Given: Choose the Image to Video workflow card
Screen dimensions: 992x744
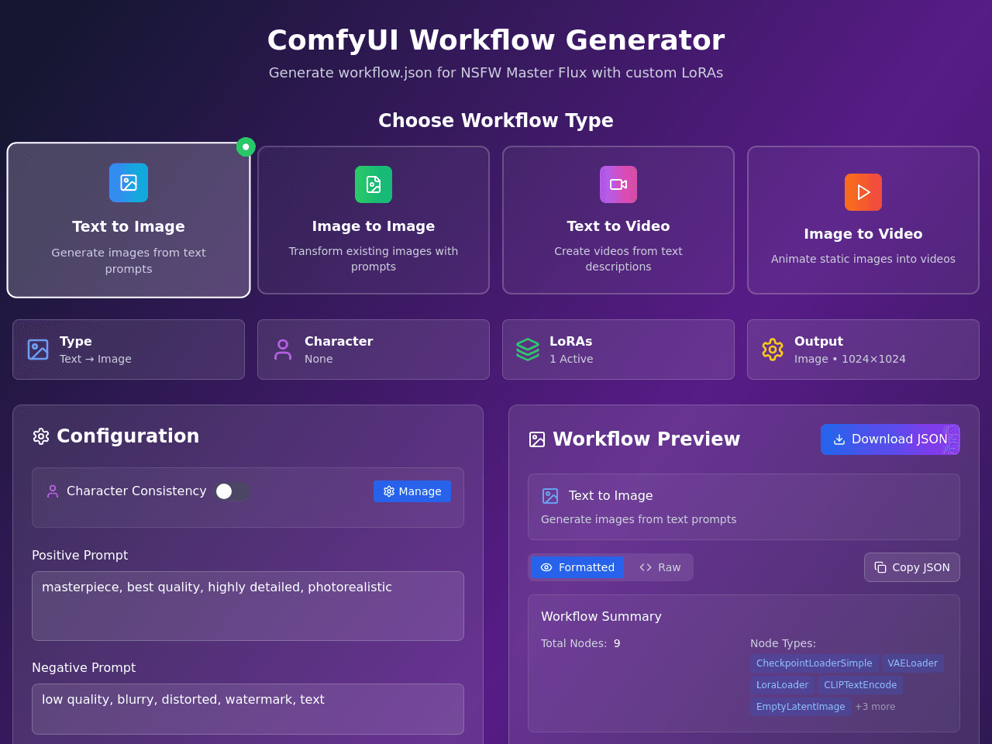Looking at the screenshot, I should [863, 220].
